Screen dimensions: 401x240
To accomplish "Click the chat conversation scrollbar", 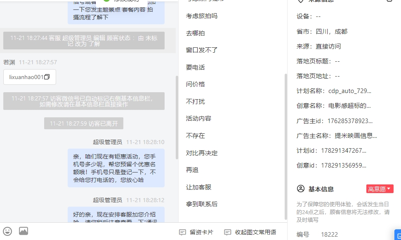I will (x=177, y=117).
